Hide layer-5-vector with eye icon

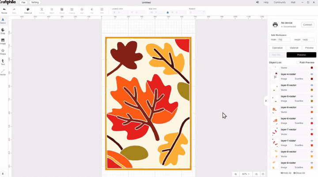pos(312,85)
